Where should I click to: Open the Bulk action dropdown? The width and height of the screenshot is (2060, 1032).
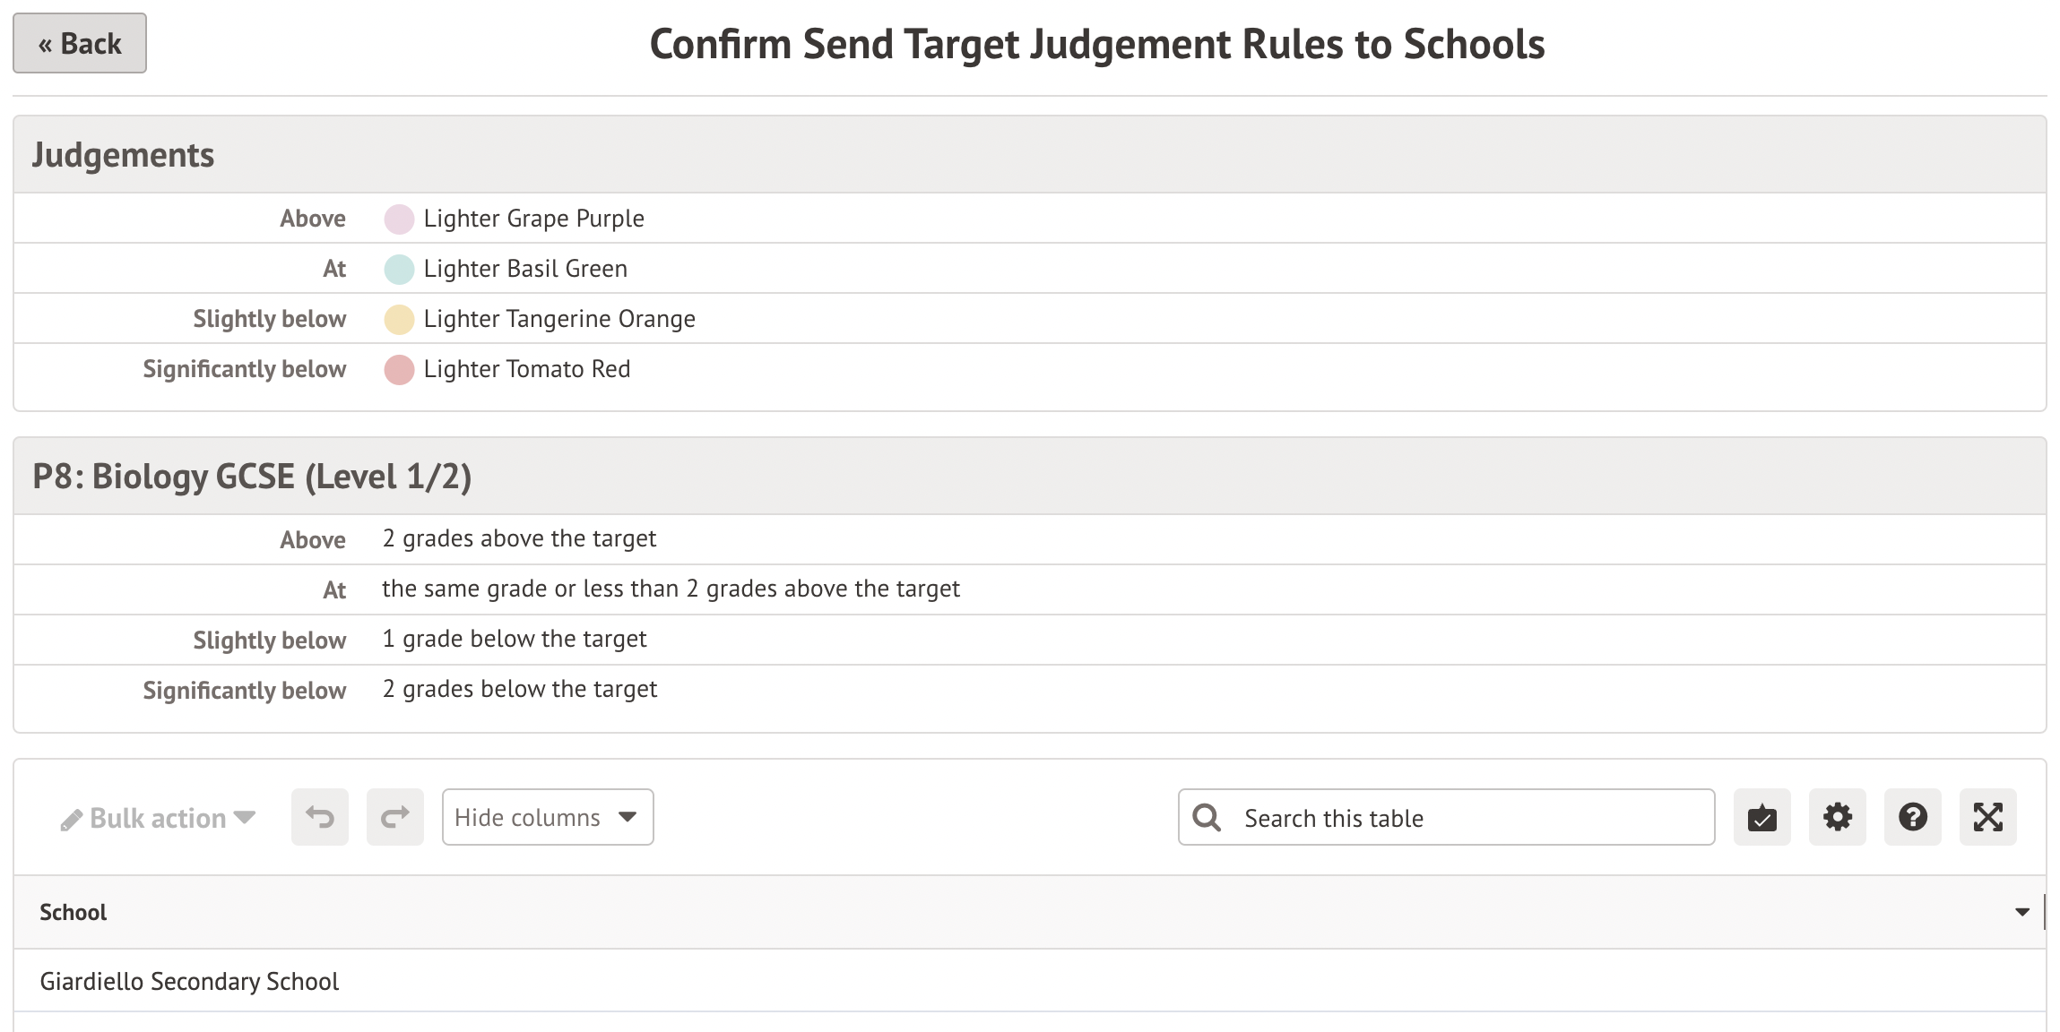click(159, 818)
